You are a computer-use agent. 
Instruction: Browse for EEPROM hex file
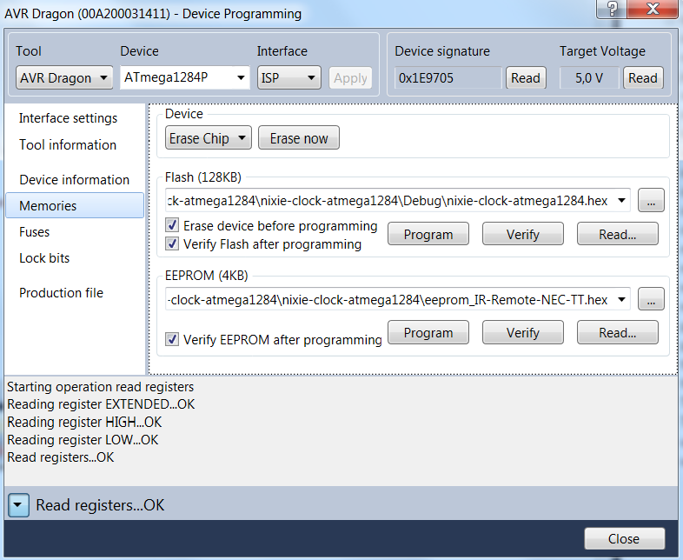click(x=651, y=299)
